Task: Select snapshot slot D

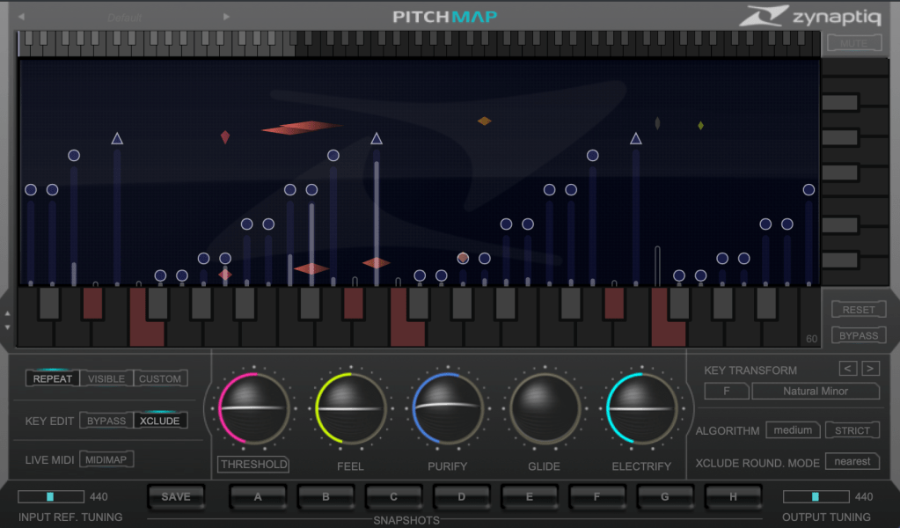Action: click(461, 497)
